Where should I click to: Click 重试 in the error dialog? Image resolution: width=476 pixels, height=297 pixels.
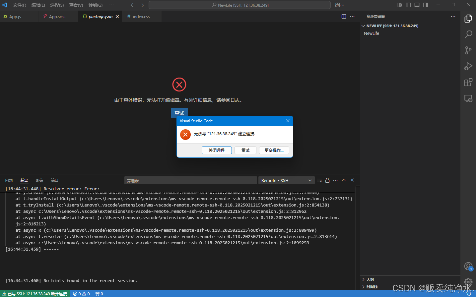[x=245, y=150]
